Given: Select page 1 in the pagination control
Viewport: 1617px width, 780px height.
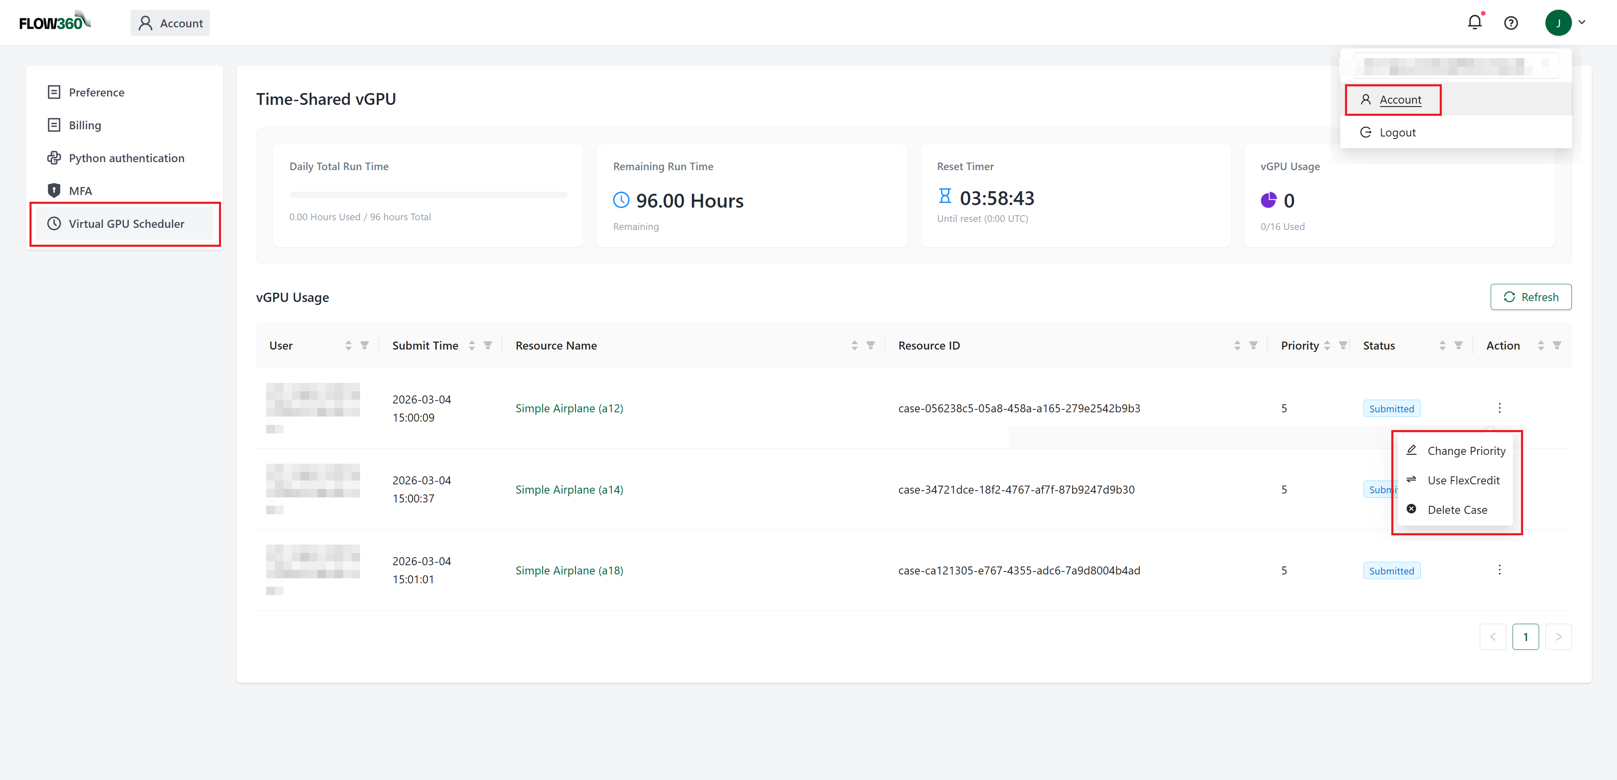Looking at the screenshot, I should pos(1526,636).
